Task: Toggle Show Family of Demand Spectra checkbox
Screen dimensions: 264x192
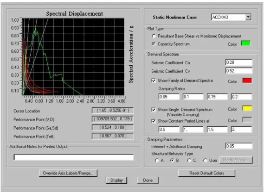Action: (154, 81)
